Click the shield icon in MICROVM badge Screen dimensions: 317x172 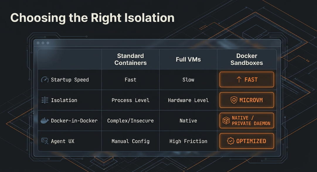234,100
